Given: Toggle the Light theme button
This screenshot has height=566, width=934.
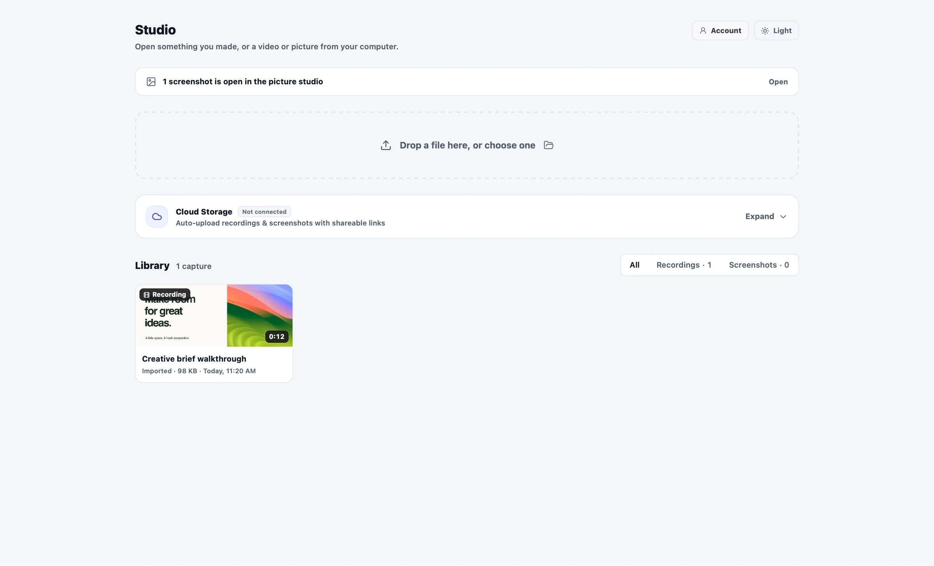Looking at the screenshot, I should [x=776, y=31].
